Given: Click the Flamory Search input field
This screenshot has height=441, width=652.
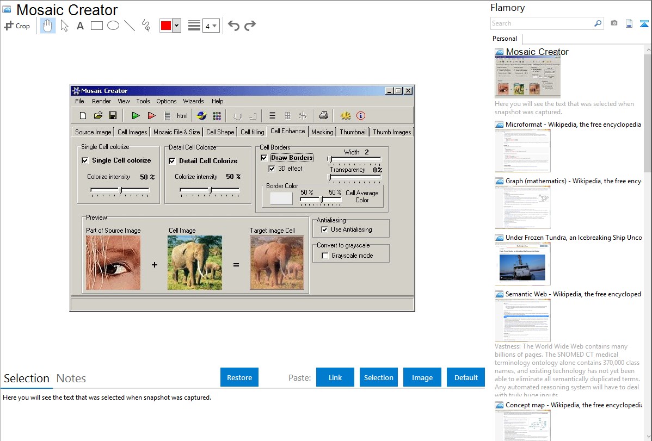Looking at the screenshot, I should tap(542, 23).
